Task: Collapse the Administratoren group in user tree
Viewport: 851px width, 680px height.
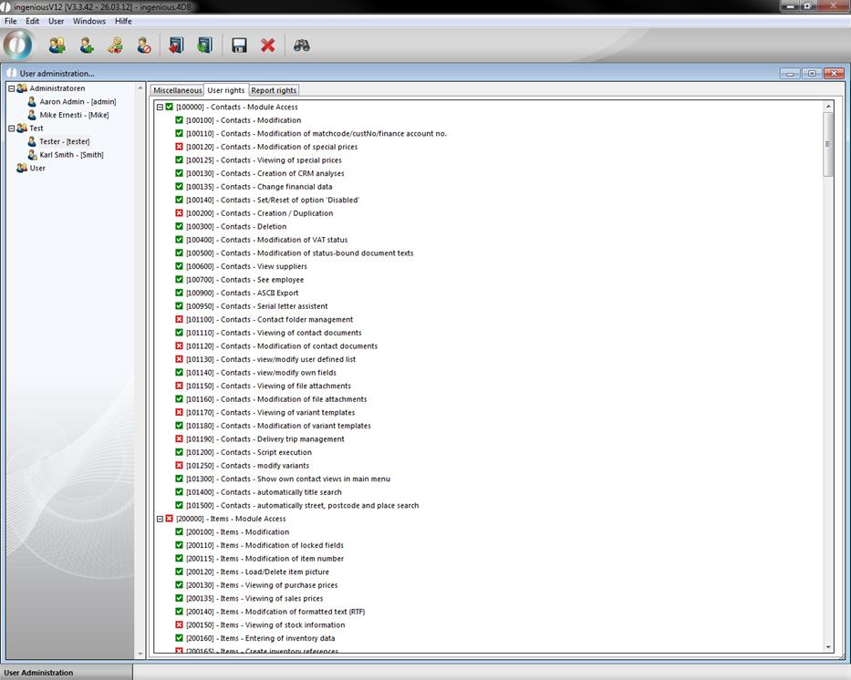Action: click(12, 88)
